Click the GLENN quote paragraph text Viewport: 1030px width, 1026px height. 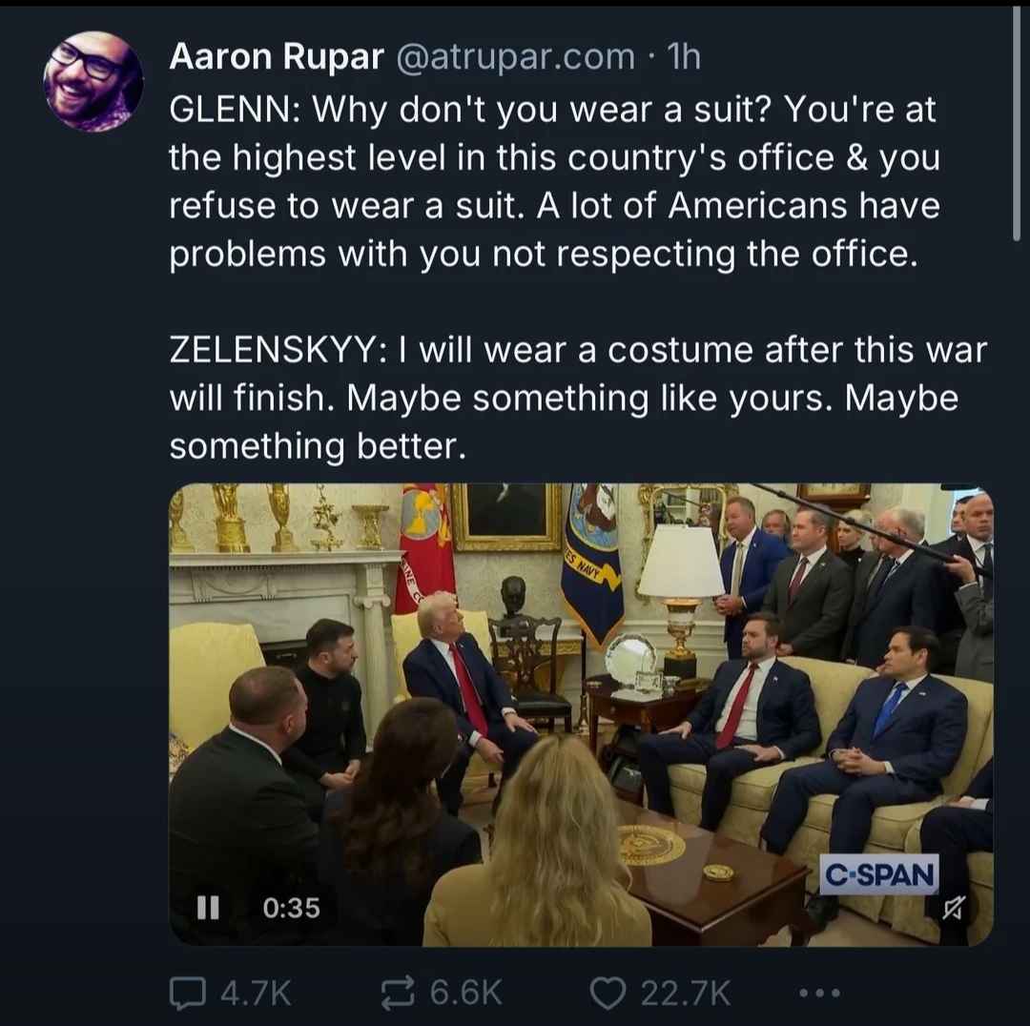point(553,182)
